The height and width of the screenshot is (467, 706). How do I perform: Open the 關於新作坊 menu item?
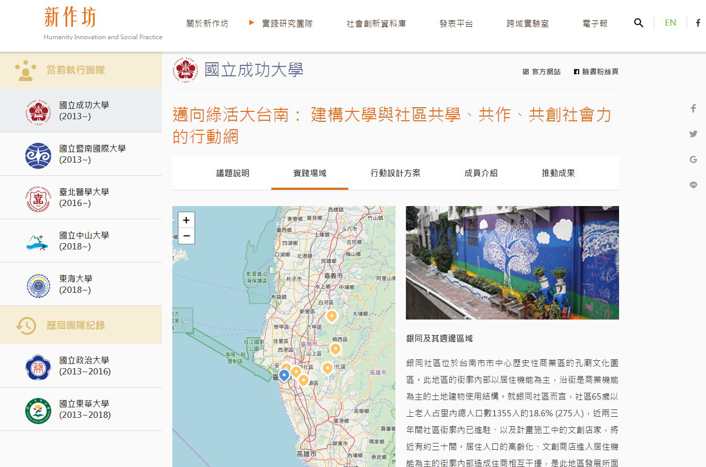click(x=207, y=24)
